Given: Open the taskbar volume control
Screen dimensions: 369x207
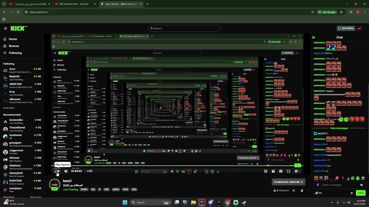Looking at the screenshot, I should tap(349, 202).
